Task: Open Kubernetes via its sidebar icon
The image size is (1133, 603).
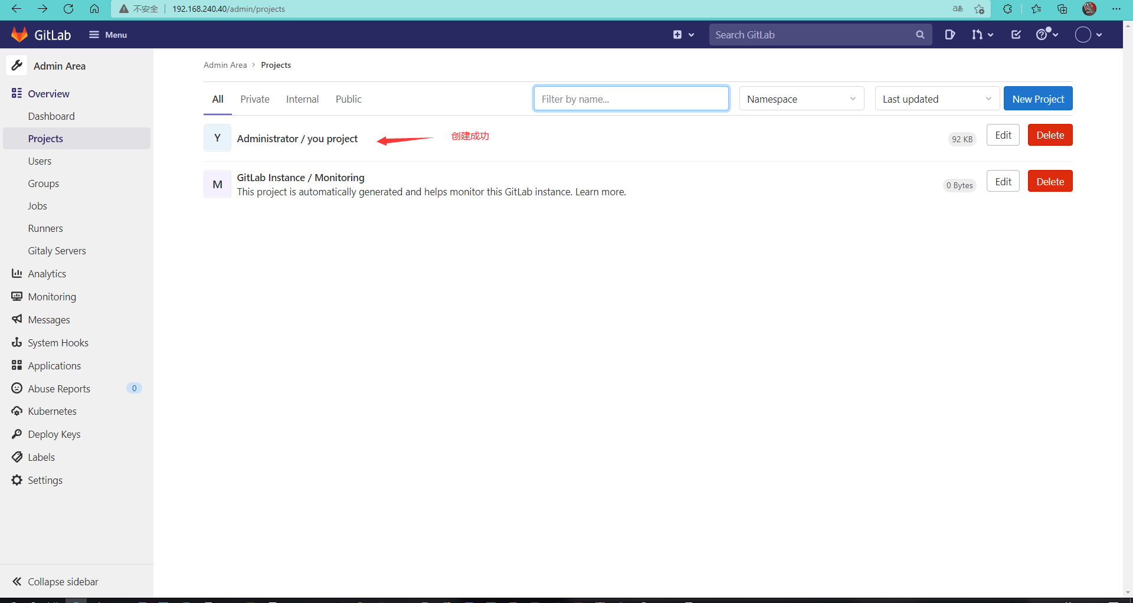Action: 17,411
